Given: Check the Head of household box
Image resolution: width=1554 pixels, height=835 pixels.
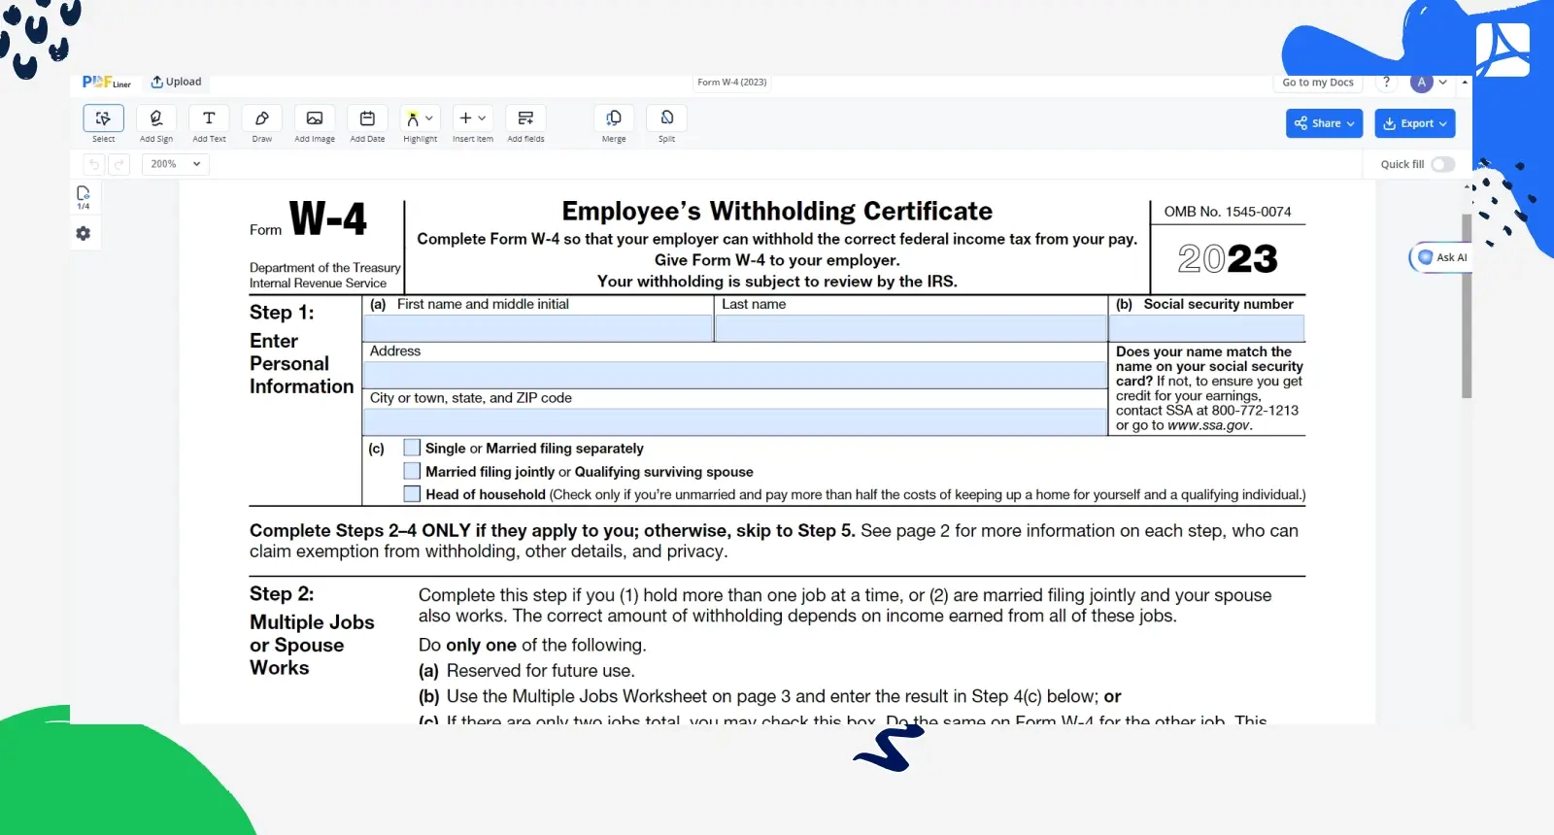Looking at the screenshot, I should pyautogui.click(x=412, y=494).
